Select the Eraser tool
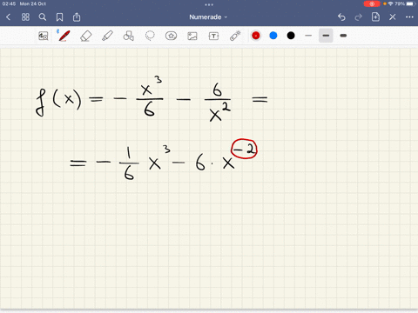Screen dimensions: 418x313 (85, 37)
